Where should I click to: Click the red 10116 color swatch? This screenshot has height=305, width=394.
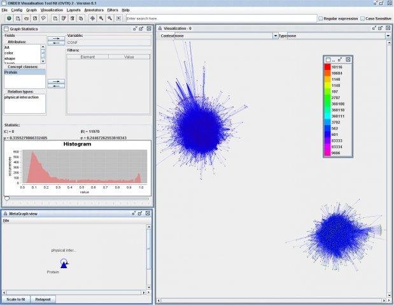tap(328, 65)
